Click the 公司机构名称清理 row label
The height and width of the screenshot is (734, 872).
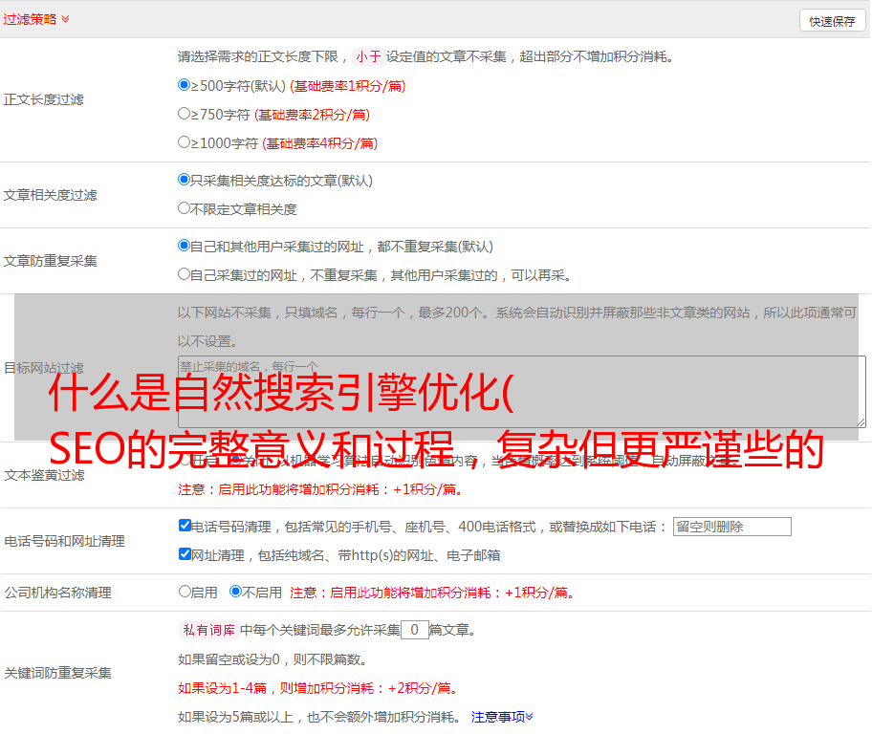[57, 593]
